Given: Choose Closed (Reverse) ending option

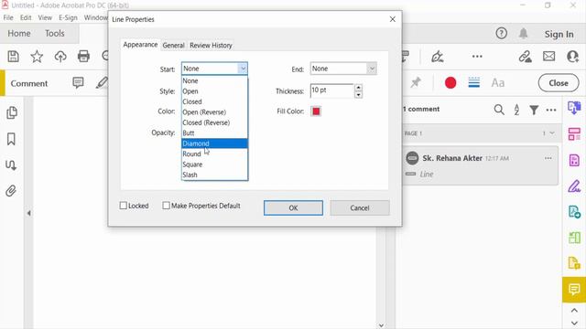Looking at the screenshot, I should (x=214, y=122).
